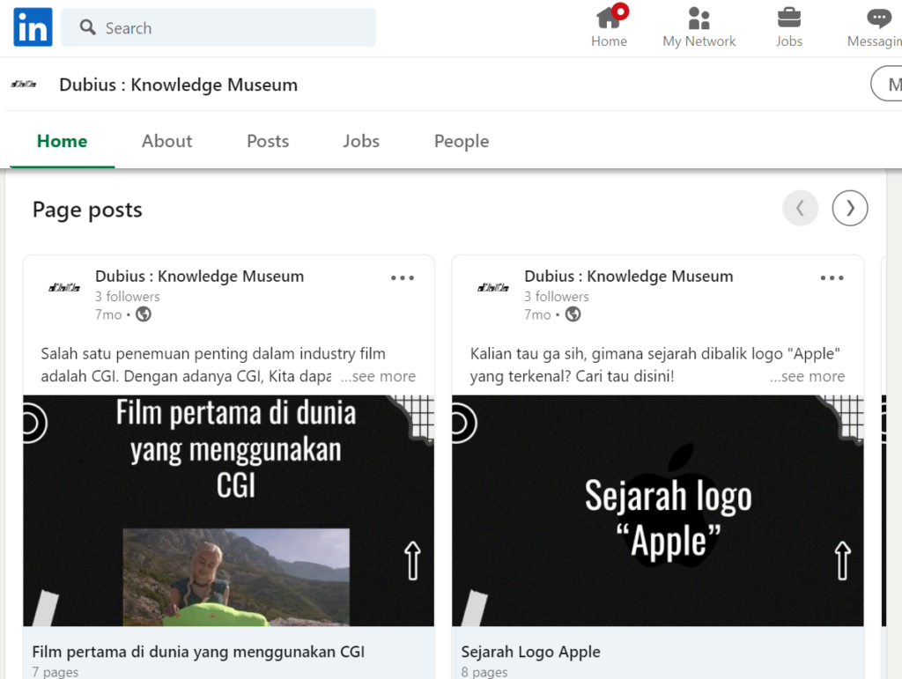Click the Search input field

[x=229, y=28]
